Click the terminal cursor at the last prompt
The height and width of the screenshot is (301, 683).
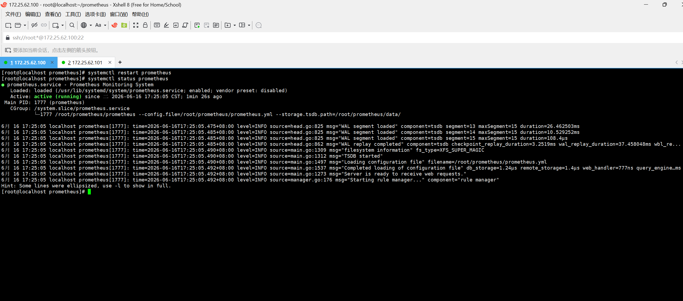click(x=89, y=192)
